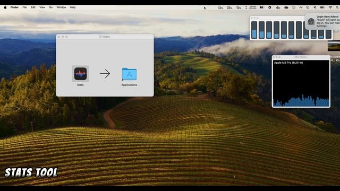This screenshot has width=340, height=191.
Task: Open the Finder menu
Action: pyautogui.click(x=14, y=7)
